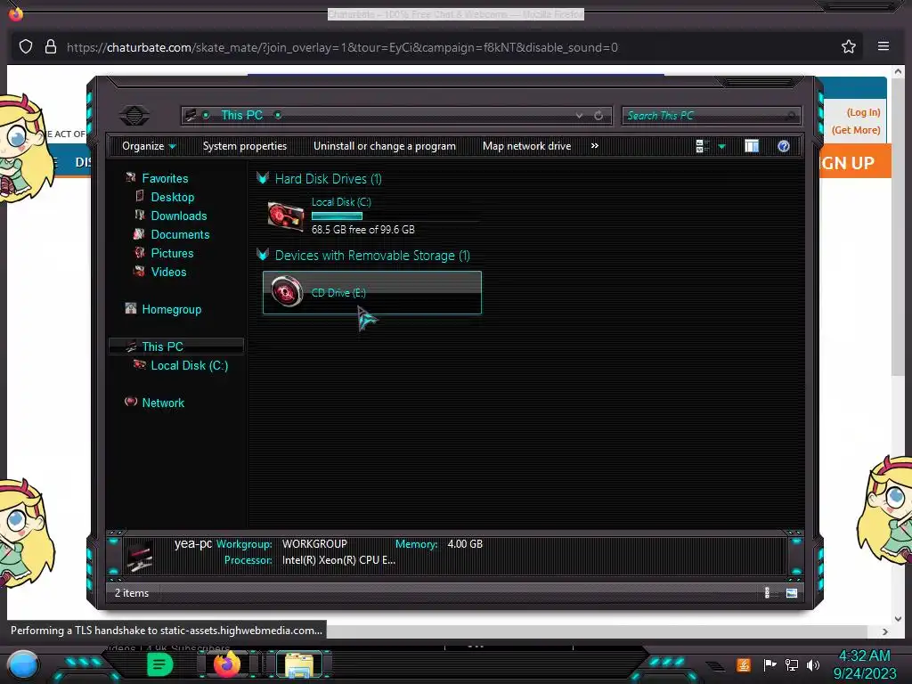Click the WORKGROUP value in details pane

(314, 544)
